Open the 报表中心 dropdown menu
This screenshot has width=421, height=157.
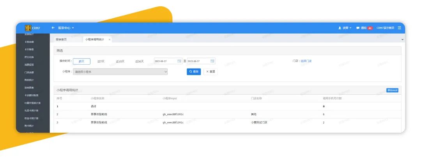click(x=66, y=28)
